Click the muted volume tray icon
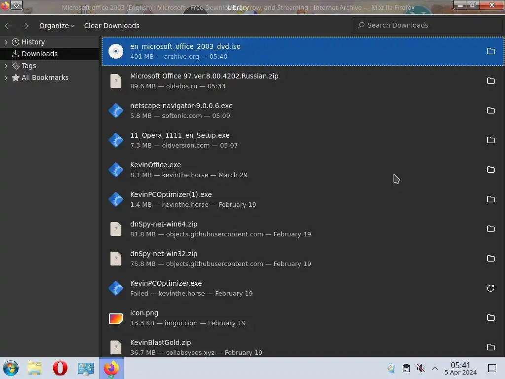 point(421,368)
